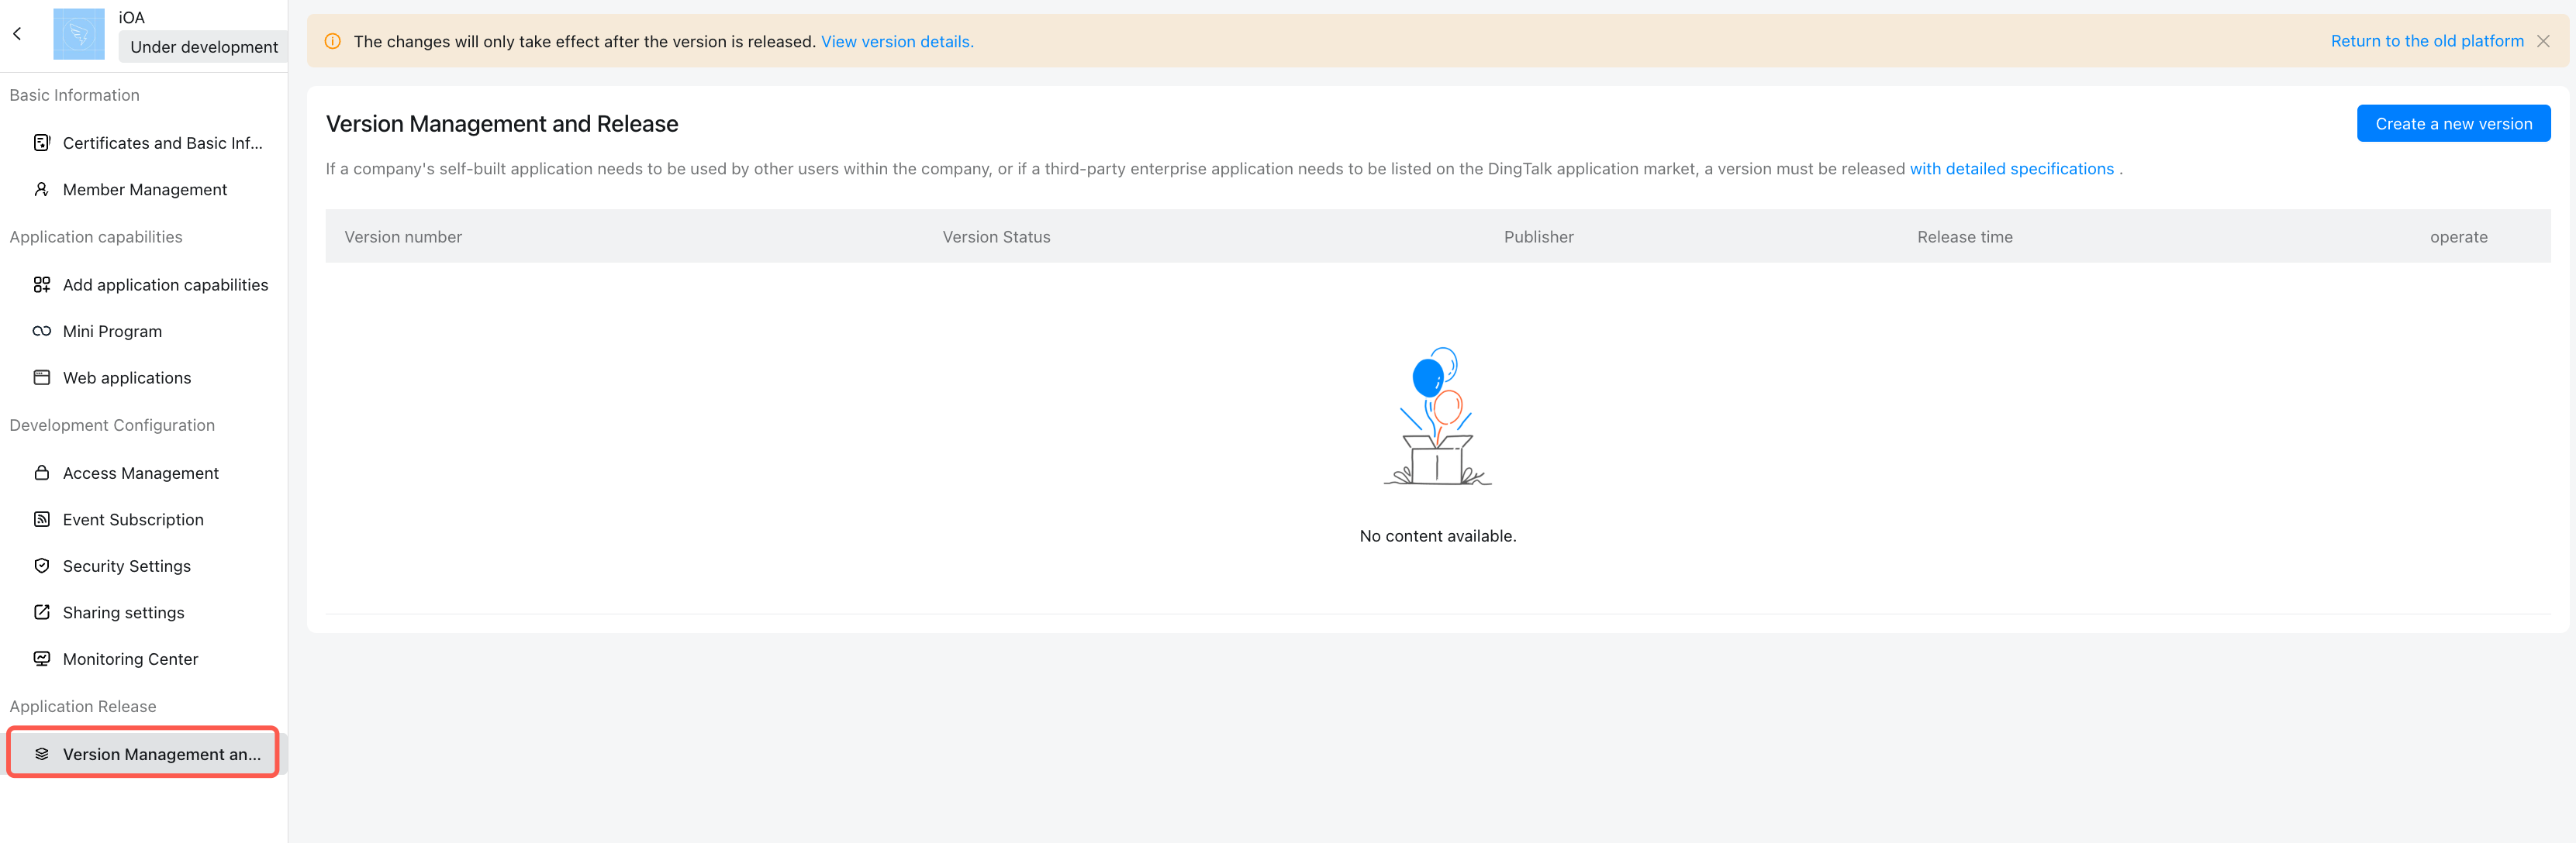Click the Mini Program infinity icon
2576x843 pixels.
(x=41, y=332)
